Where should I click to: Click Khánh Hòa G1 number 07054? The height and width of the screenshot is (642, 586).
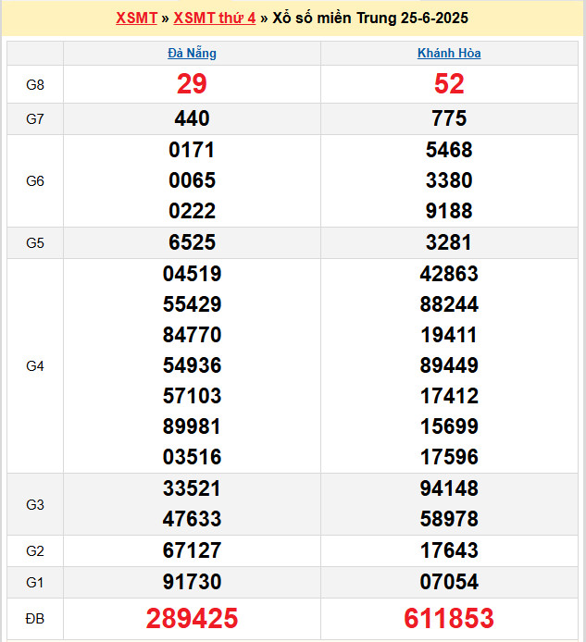449,582
